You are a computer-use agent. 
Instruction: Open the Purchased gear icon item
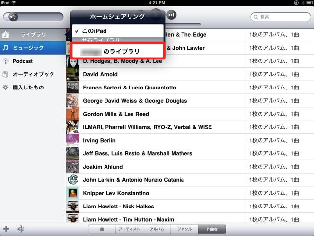click(5, 88)
